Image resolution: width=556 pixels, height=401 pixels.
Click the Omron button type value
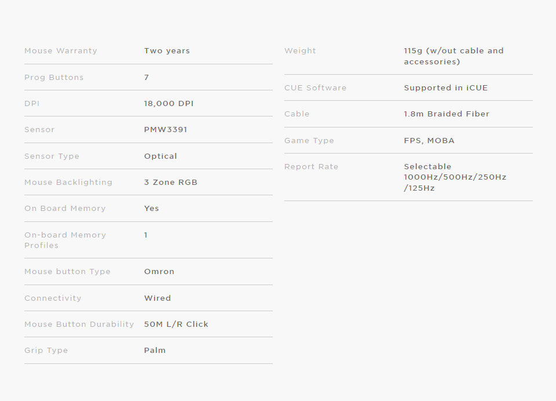(159, 271)
